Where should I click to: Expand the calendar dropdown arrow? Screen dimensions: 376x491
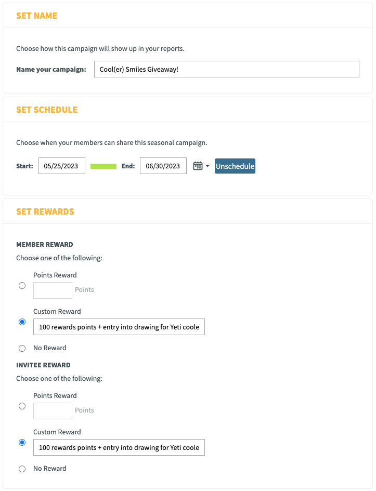[208, 166]
